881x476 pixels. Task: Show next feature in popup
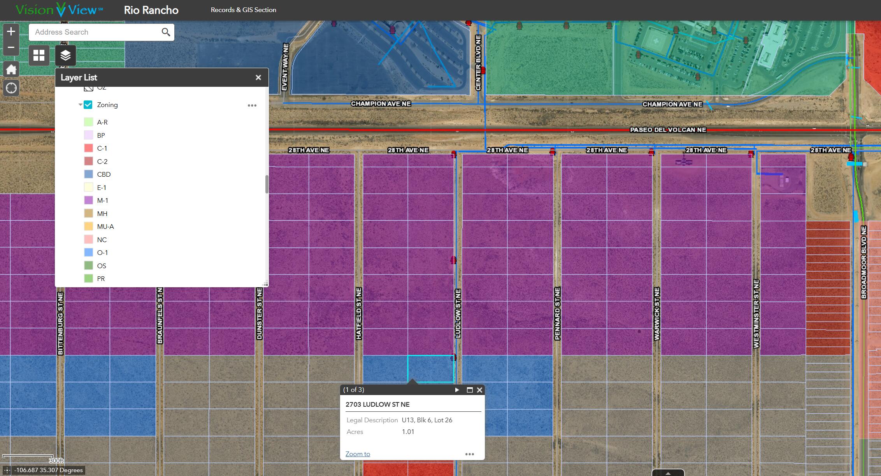pos(457,390)
